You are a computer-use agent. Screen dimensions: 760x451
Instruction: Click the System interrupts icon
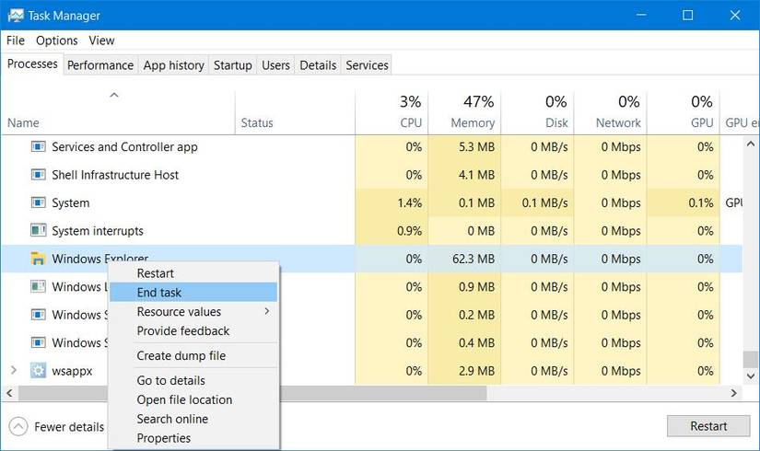(38, 231)
